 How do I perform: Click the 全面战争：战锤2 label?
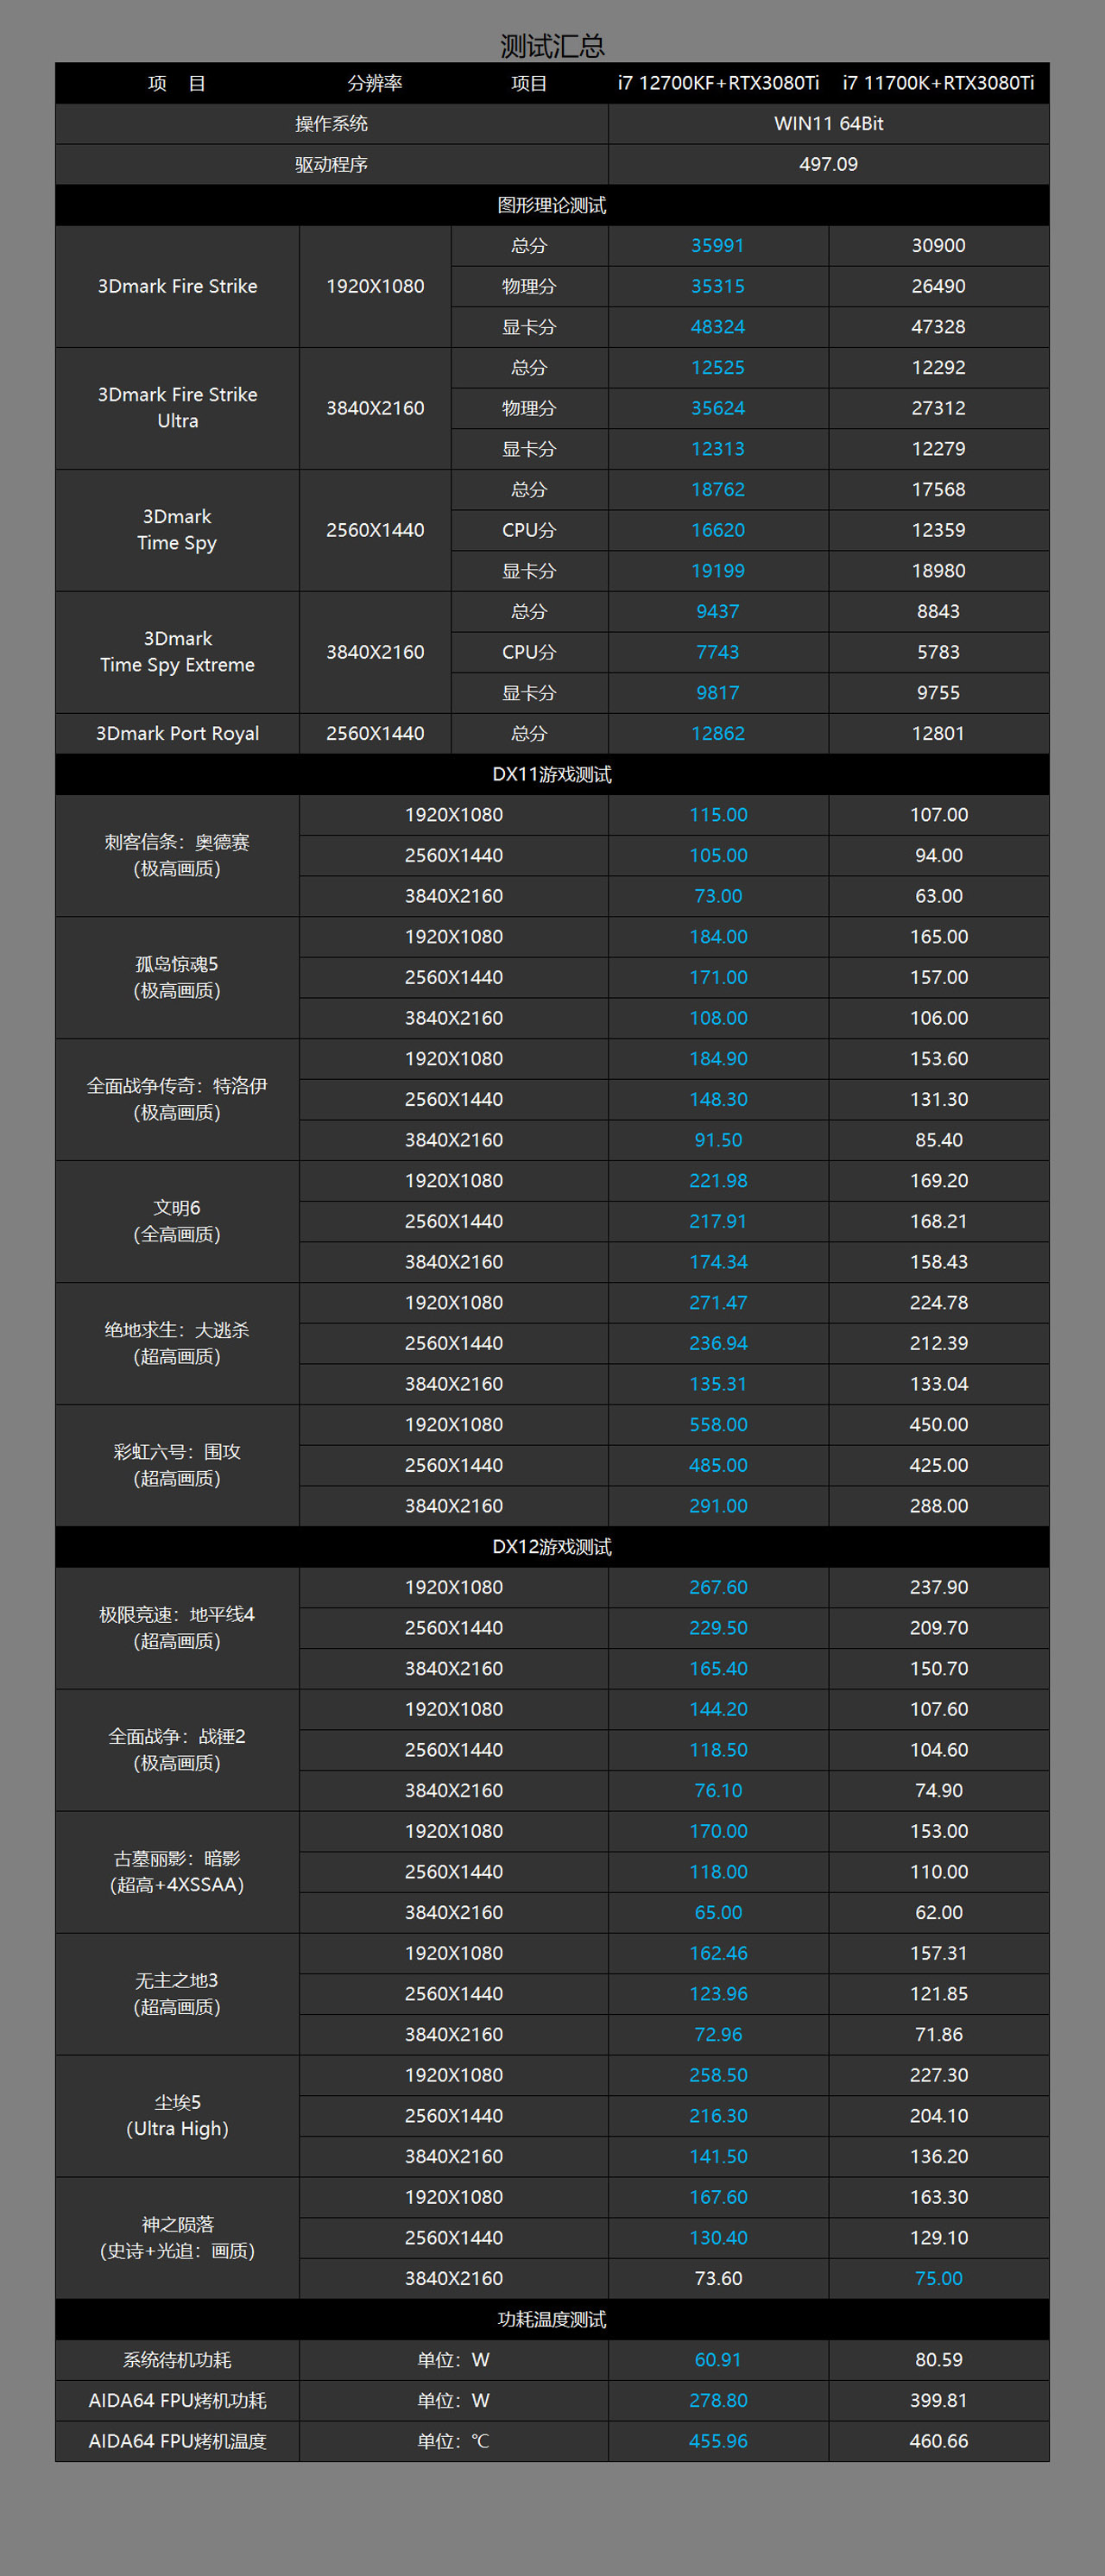177,1750
